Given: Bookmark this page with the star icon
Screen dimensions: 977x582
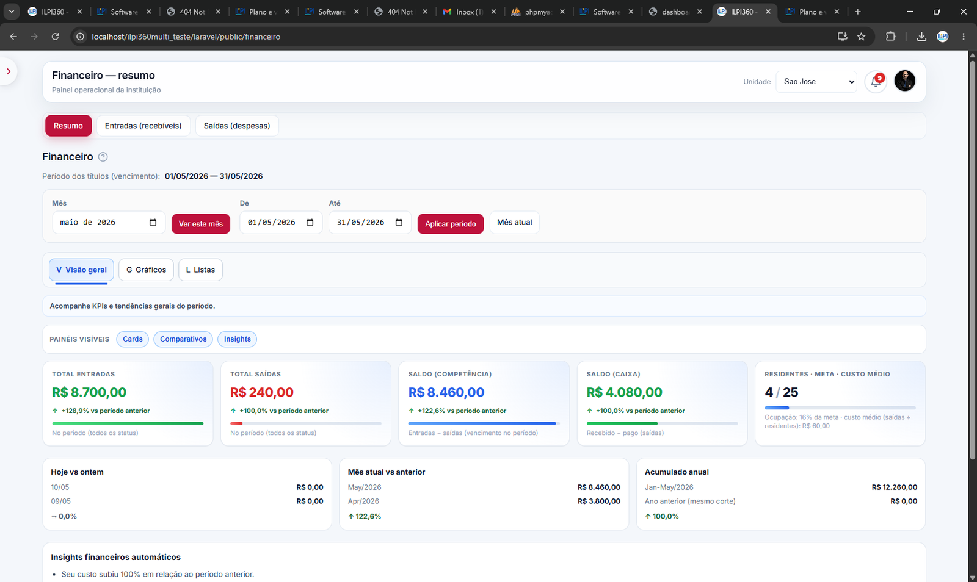Looking at the screenshot, I should 861,37.
